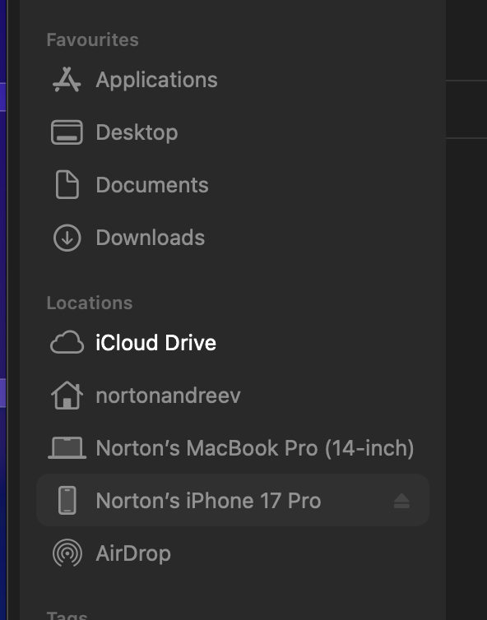The width and height of the screenshot is (487, 620).
Task: Select Norton's MacBook Pro (14-inch) label
Action: (x=255, y=448)
